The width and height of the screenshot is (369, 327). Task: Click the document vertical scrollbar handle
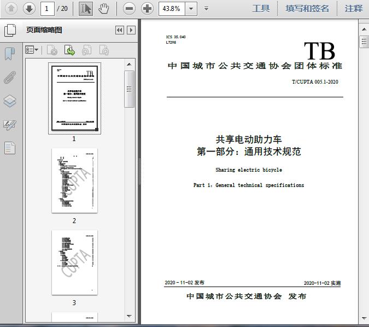click(x=364, y=42)
